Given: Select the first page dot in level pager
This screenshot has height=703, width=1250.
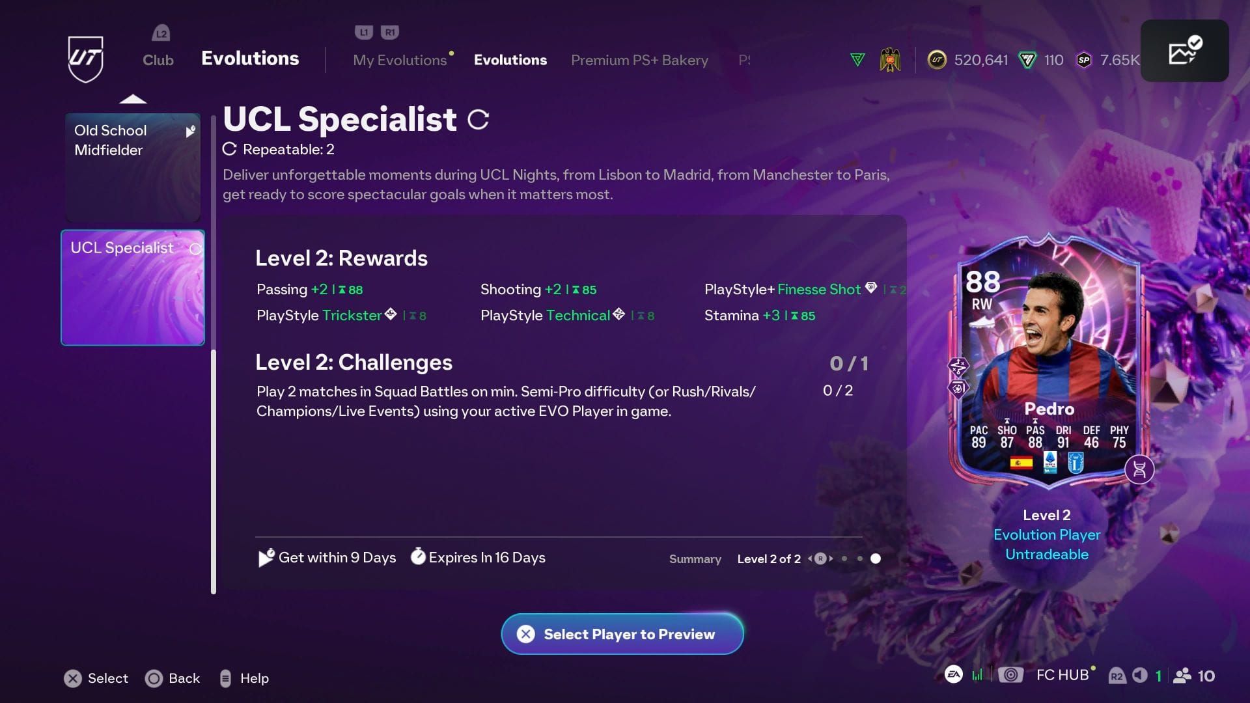Looking at the screenshot, I should point(844,558).
